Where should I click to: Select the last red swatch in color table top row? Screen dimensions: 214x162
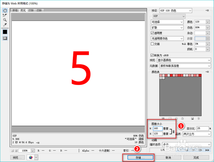[200, 75]
